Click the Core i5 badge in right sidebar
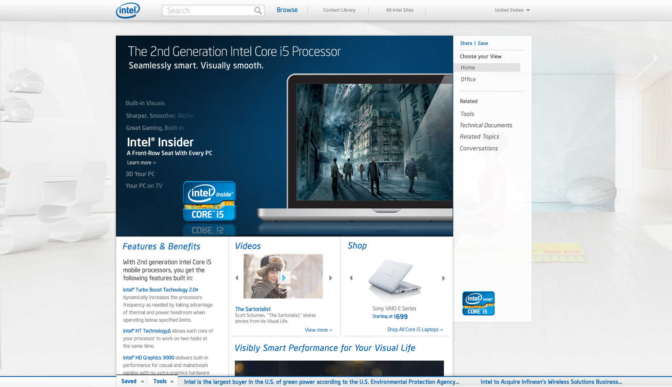The height and width of the screenshot is (387, 672). coord(478,303)
